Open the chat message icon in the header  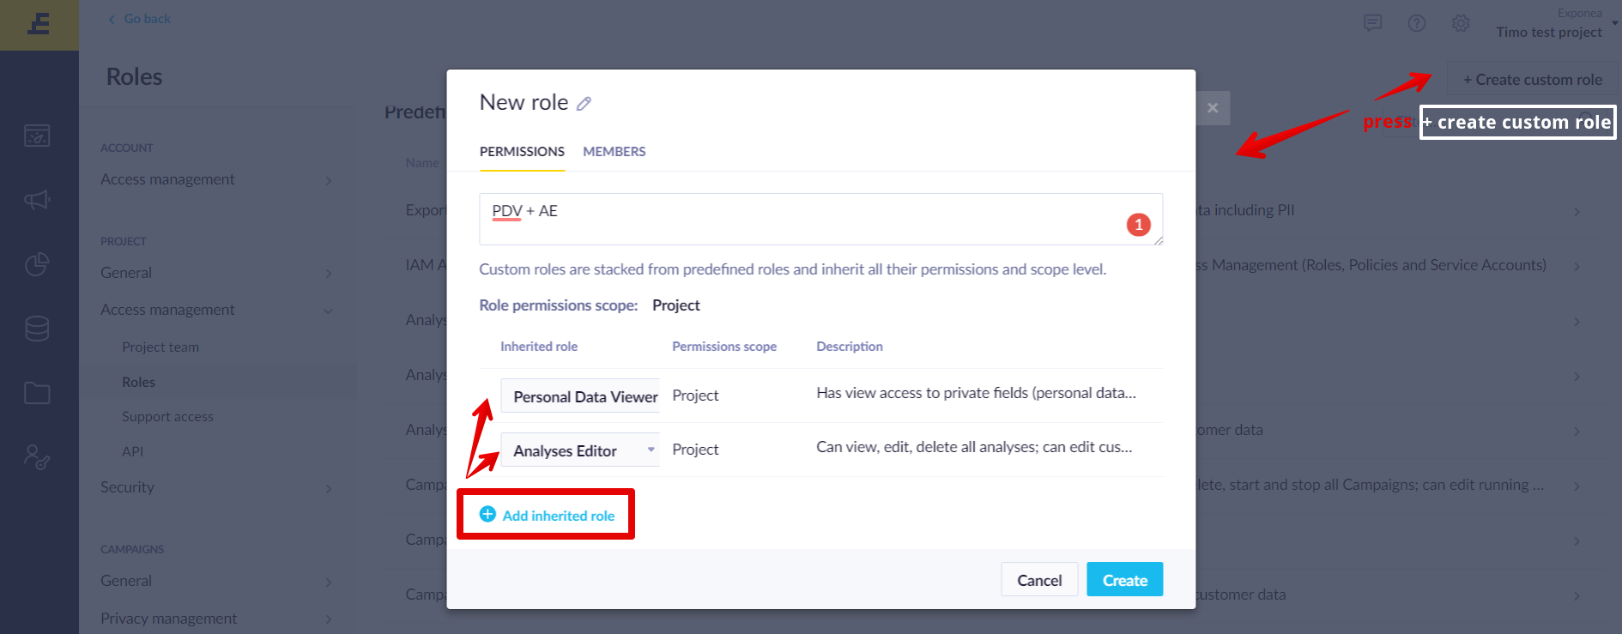pyautogui.click(x=1373, y=23)
